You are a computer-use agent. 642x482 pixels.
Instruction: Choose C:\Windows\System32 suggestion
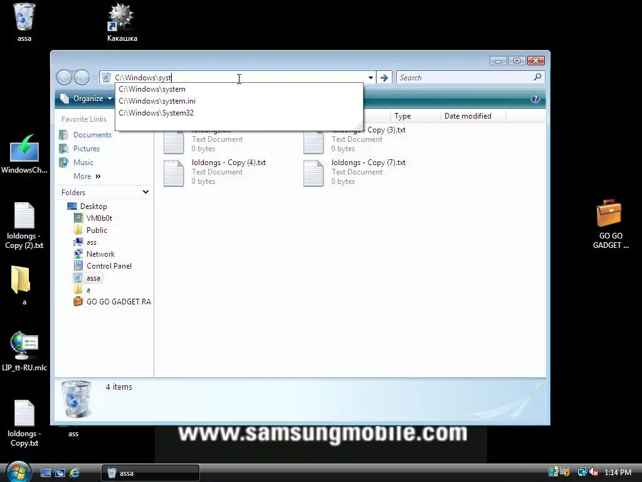tap(239, 113)
